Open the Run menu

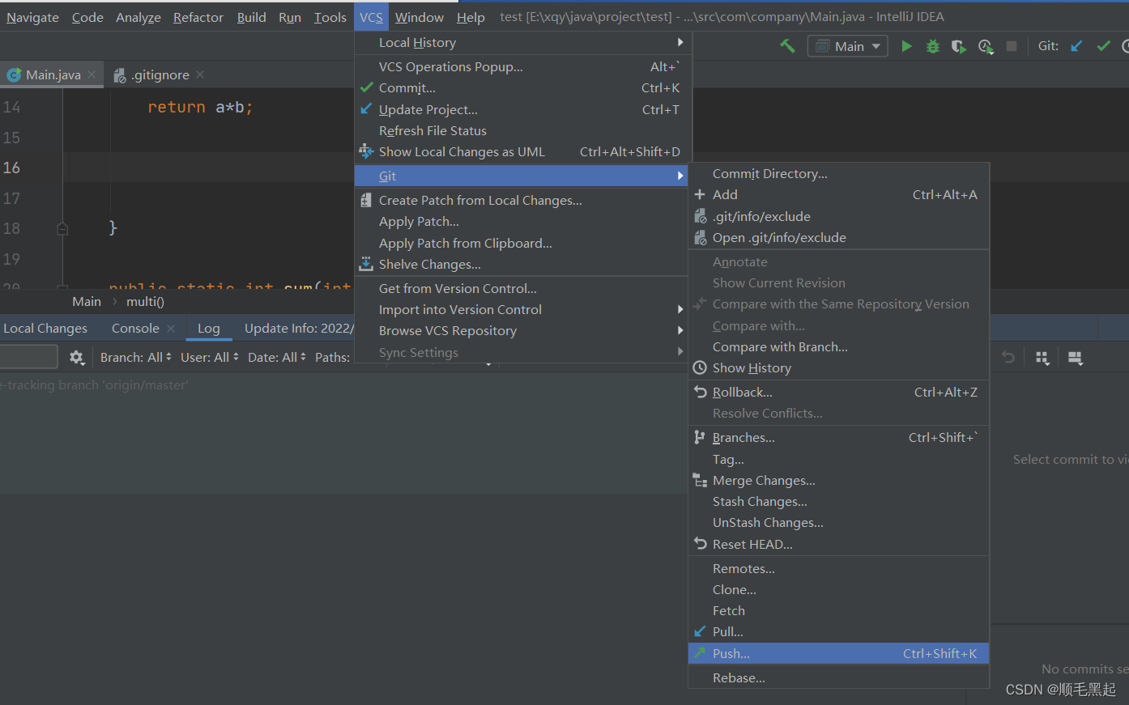coord(290,17)
